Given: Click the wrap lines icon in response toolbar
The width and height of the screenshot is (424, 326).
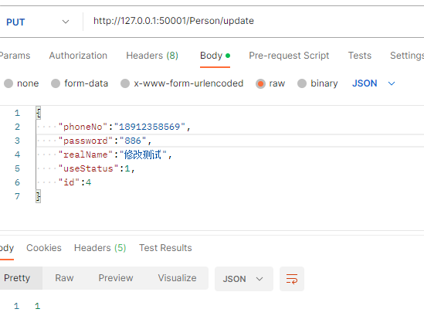Looking at the screenshot, I should 292,279.
